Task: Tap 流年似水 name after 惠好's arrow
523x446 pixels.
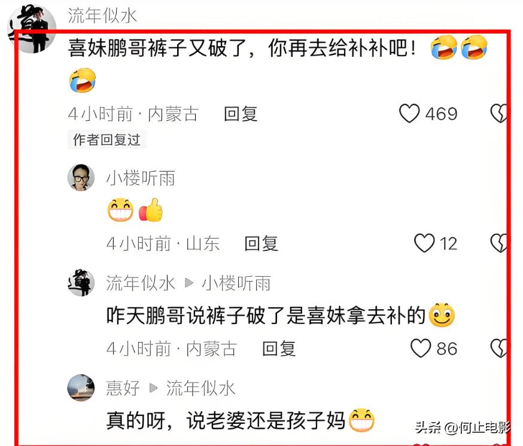Action: point(201,388)
